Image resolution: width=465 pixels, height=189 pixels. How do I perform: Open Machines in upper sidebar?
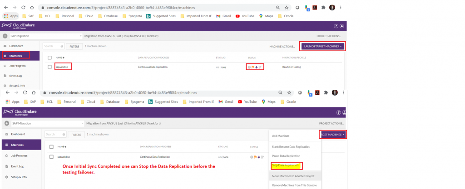click(x=20, y=56)
